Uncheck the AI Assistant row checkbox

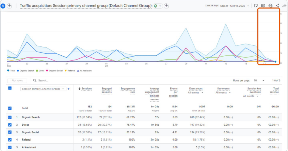click(10, 147)
